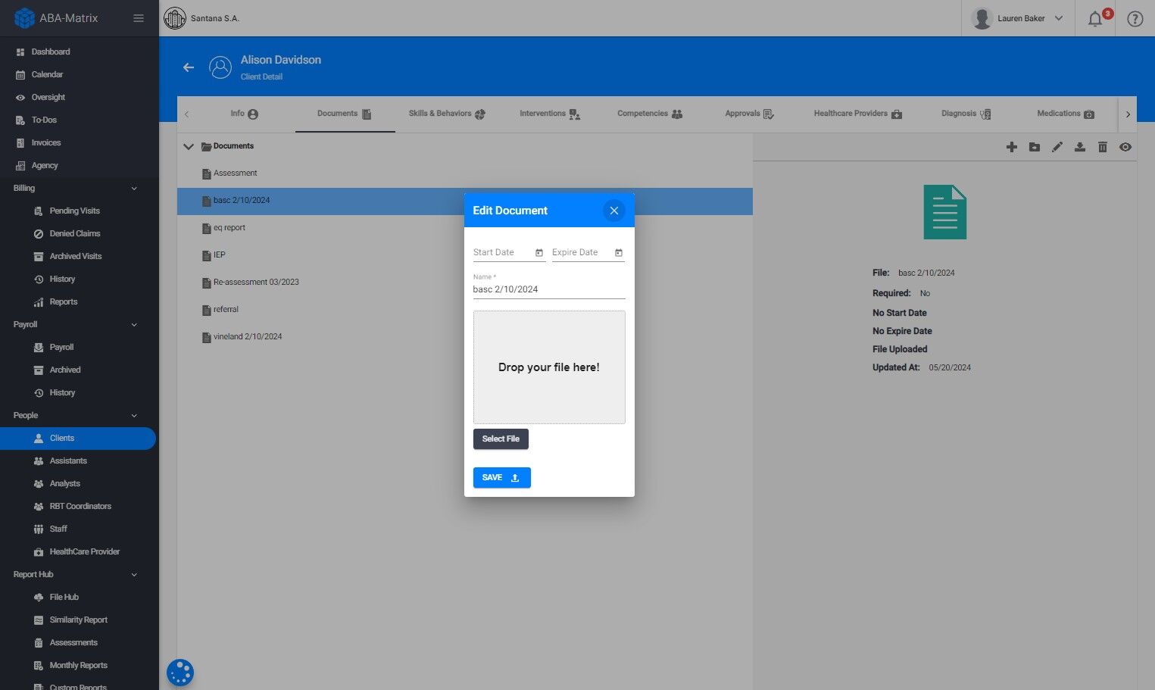Click the Name input field
This screenshot has height=690, width=1155.
click(549, 289)
